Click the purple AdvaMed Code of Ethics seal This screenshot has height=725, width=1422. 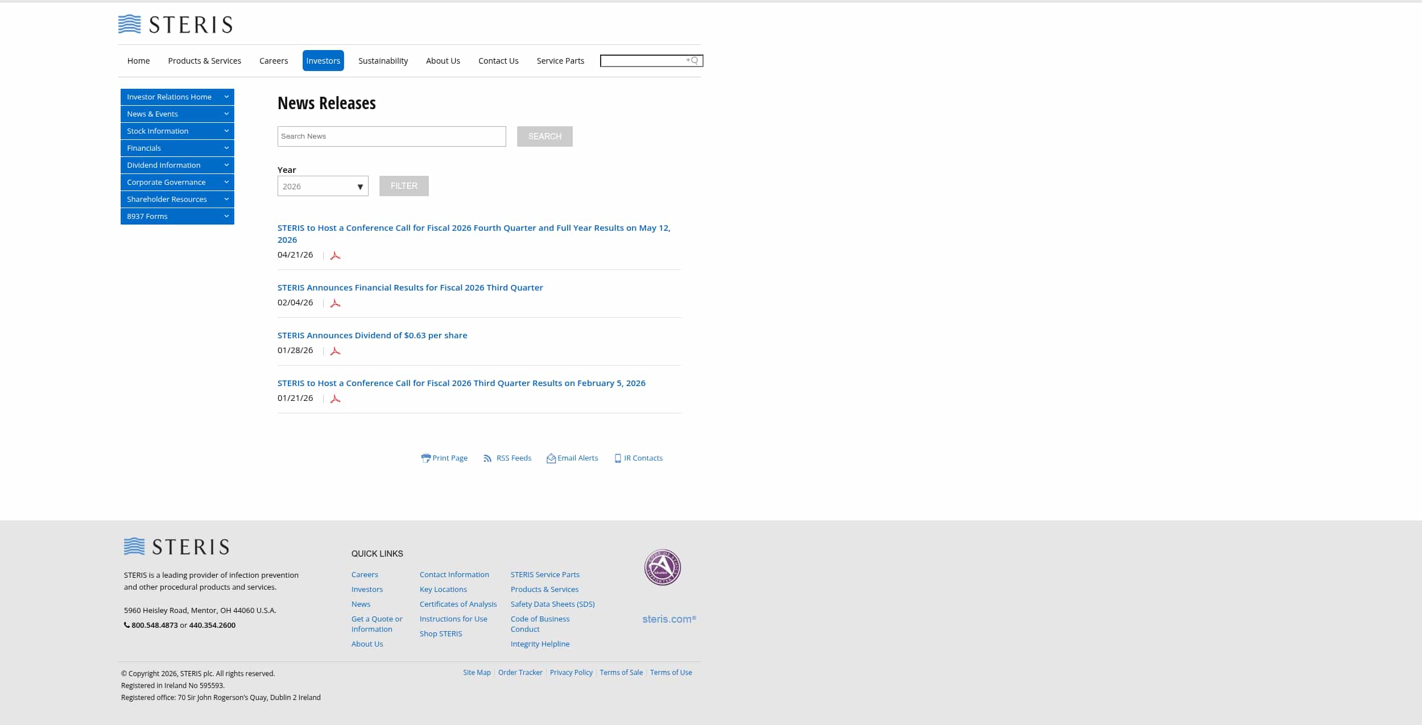click(662, 567)
